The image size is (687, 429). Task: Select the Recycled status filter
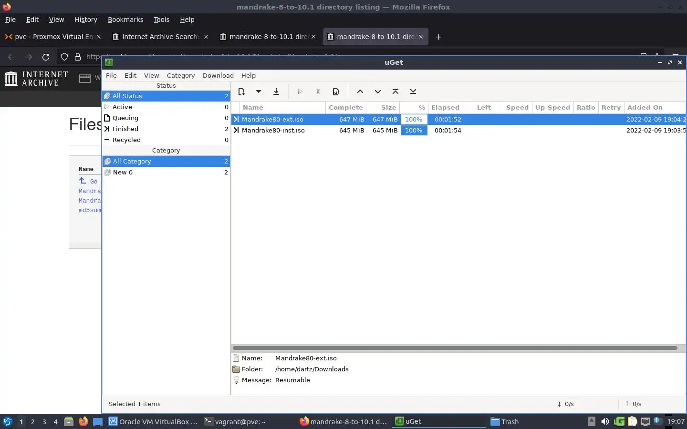166,140
